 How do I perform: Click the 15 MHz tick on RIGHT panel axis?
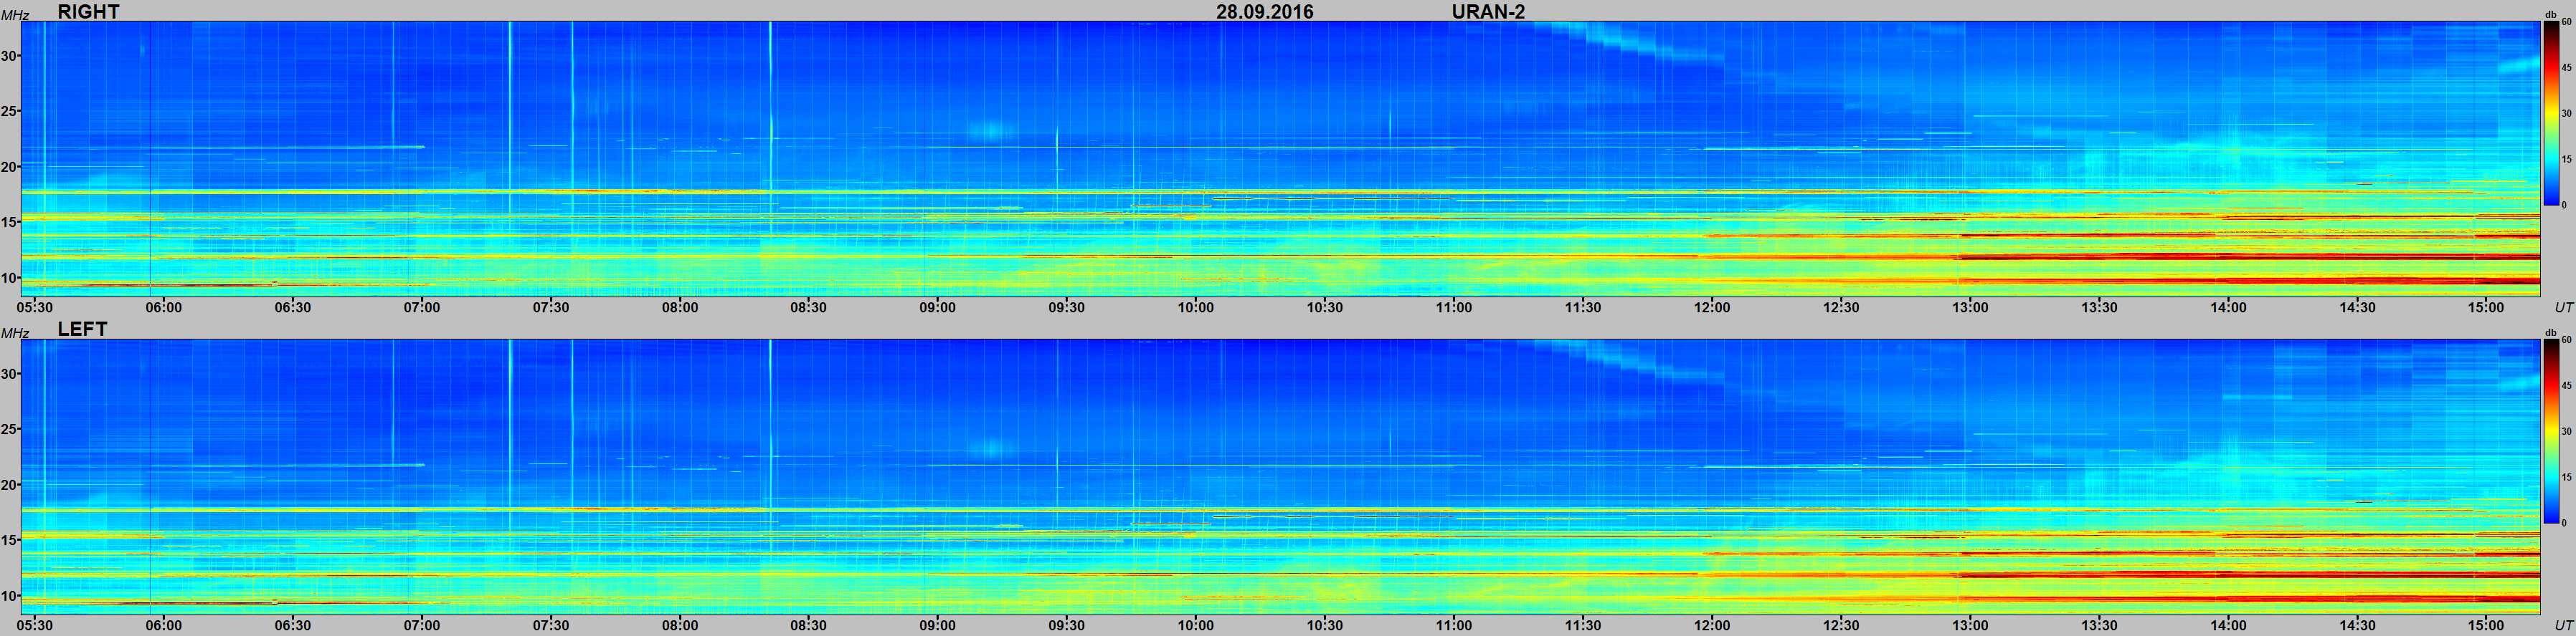9,223
